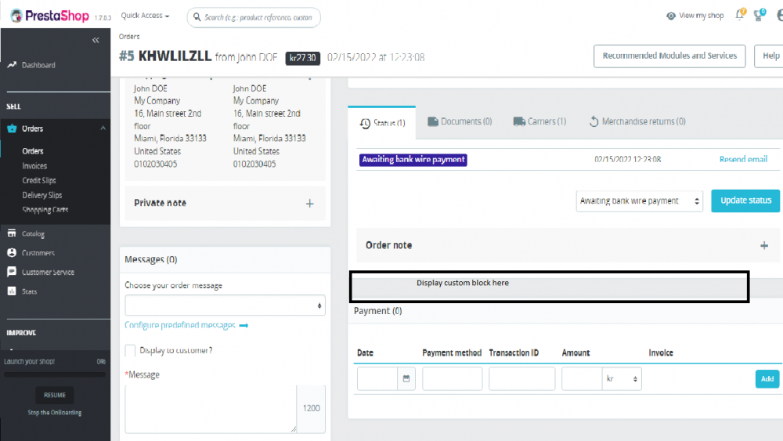
Task: Open the Dashboard trend icon
Action: tap(12, 65)
